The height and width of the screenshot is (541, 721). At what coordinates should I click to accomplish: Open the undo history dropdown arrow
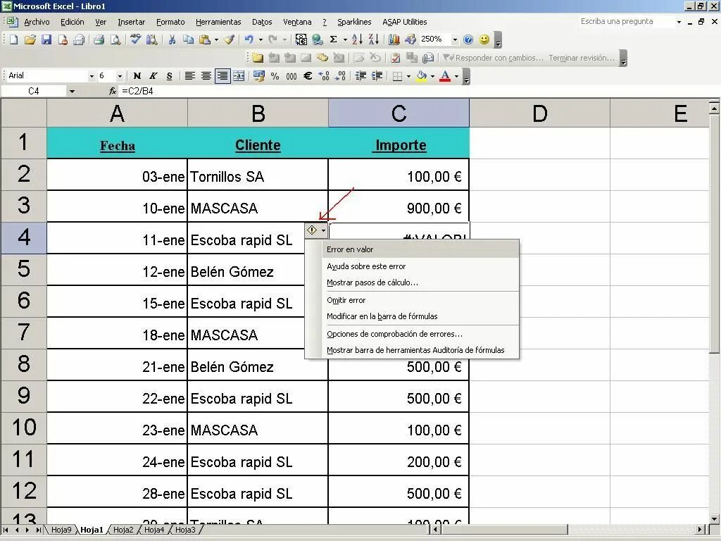pyautogui.click(x=261, y=39)
